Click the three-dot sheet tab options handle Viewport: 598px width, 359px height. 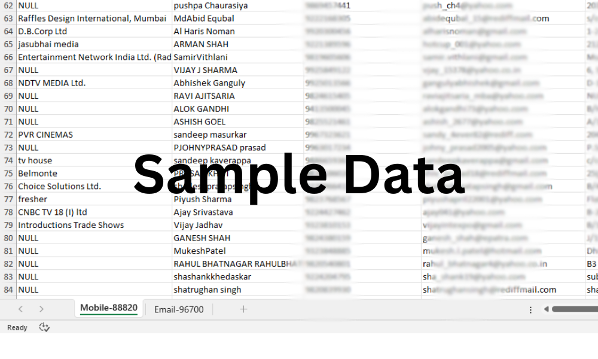pos(530,310)
